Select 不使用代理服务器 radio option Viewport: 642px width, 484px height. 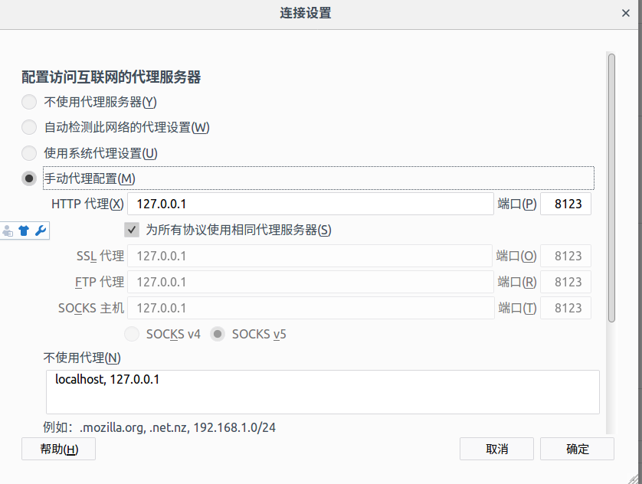coord(29,102)
